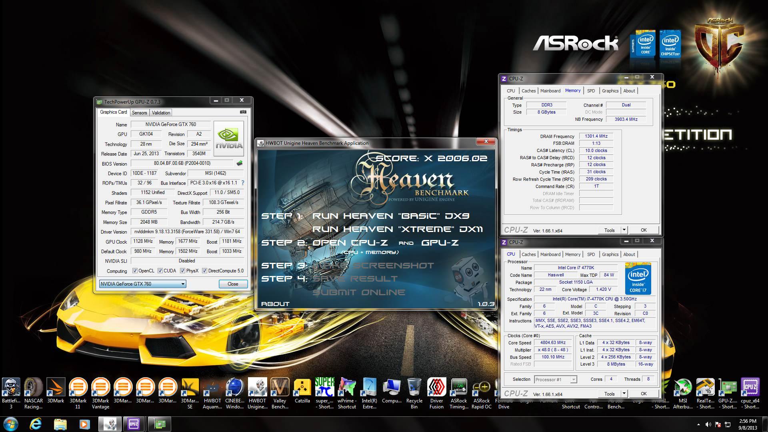Toggle the CUDA checkbox in GPU-Z
This screenshot has height=432, width=768.
pyautogui.click(x=160, y=271)
